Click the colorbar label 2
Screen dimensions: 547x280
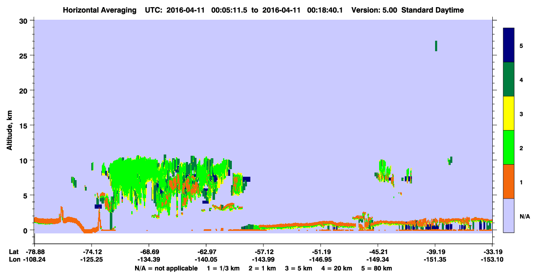pyautogui.click(x=521, y=148)
